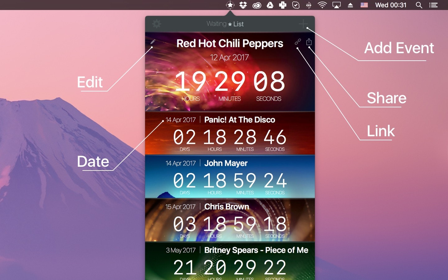
Task: Click the eject icon in menu bar
Action: pos(350,5)
